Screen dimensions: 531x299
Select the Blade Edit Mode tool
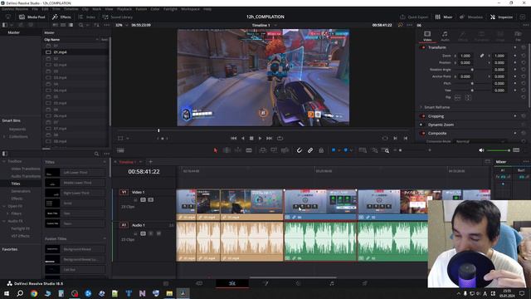(249, 150)
